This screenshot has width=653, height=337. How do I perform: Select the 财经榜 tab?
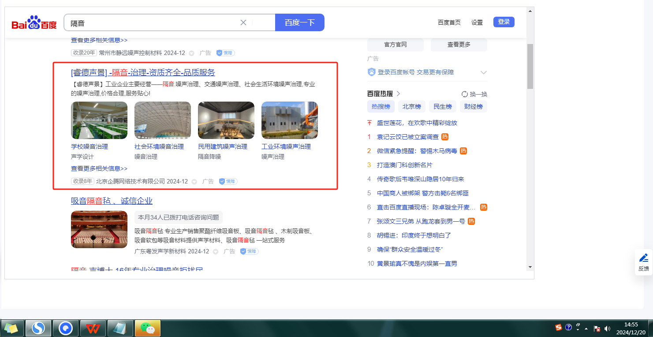point(473,106)
